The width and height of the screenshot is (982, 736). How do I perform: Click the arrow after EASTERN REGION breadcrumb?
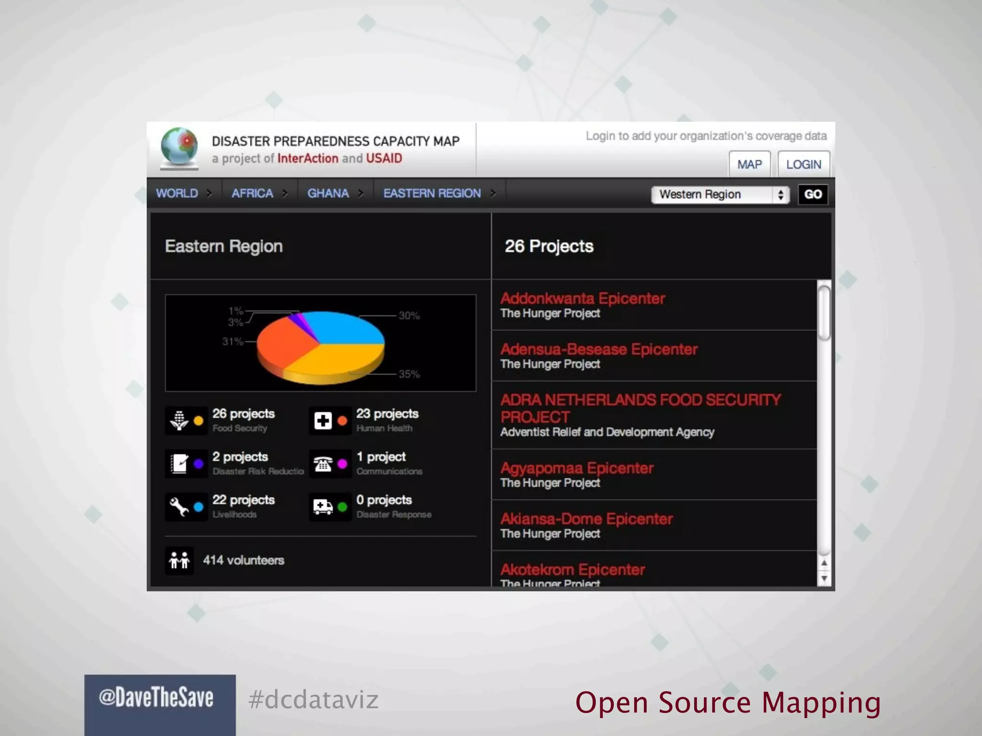[x=492, y=193]
